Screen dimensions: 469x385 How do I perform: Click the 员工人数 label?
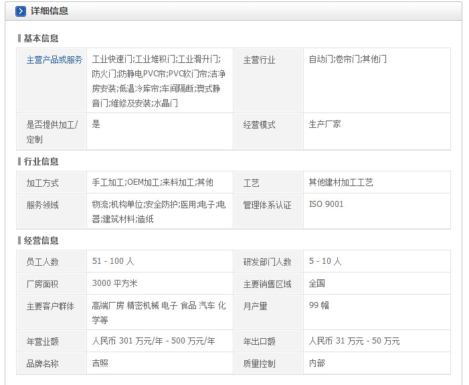click(42, 262)
